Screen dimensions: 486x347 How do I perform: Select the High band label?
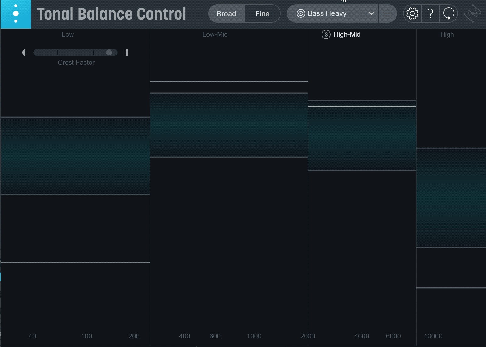click(447, 34)
